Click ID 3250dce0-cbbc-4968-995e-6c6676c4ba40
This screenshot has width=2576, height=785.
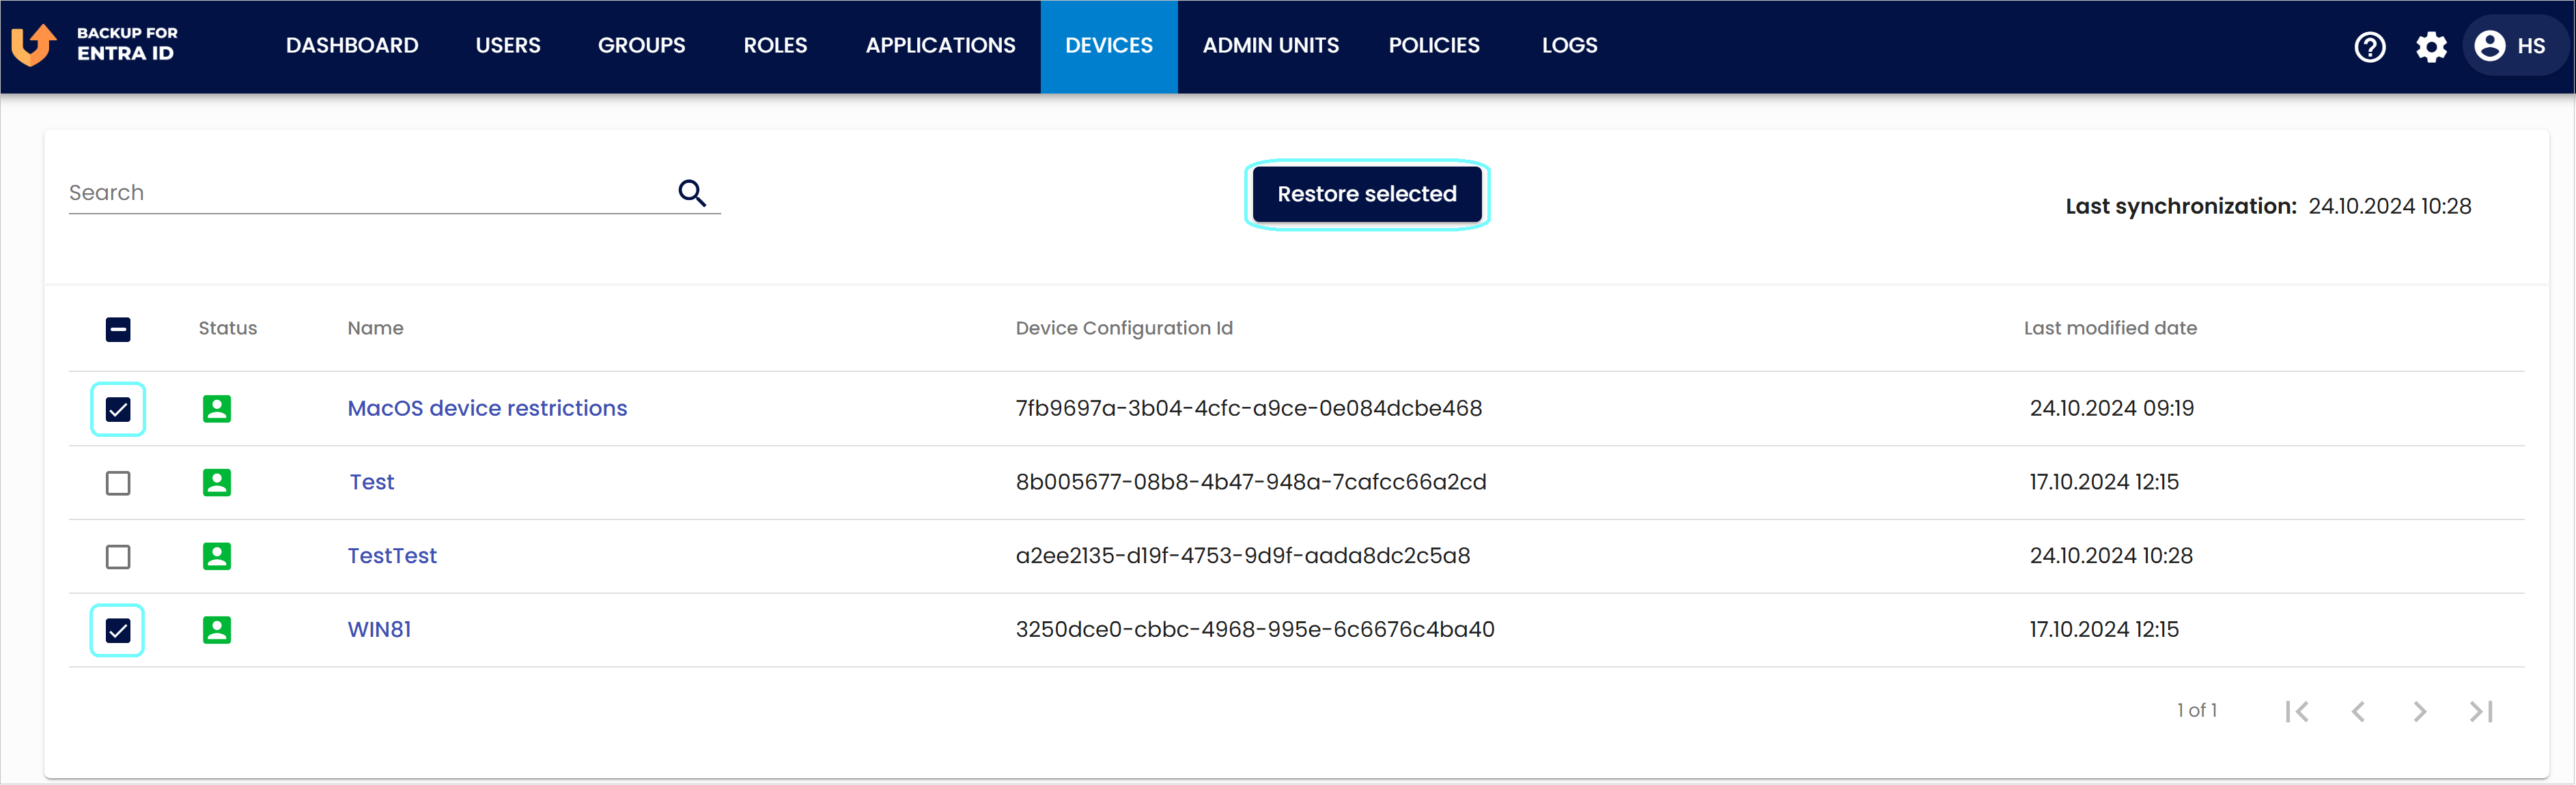click(x=1255, y=630)
